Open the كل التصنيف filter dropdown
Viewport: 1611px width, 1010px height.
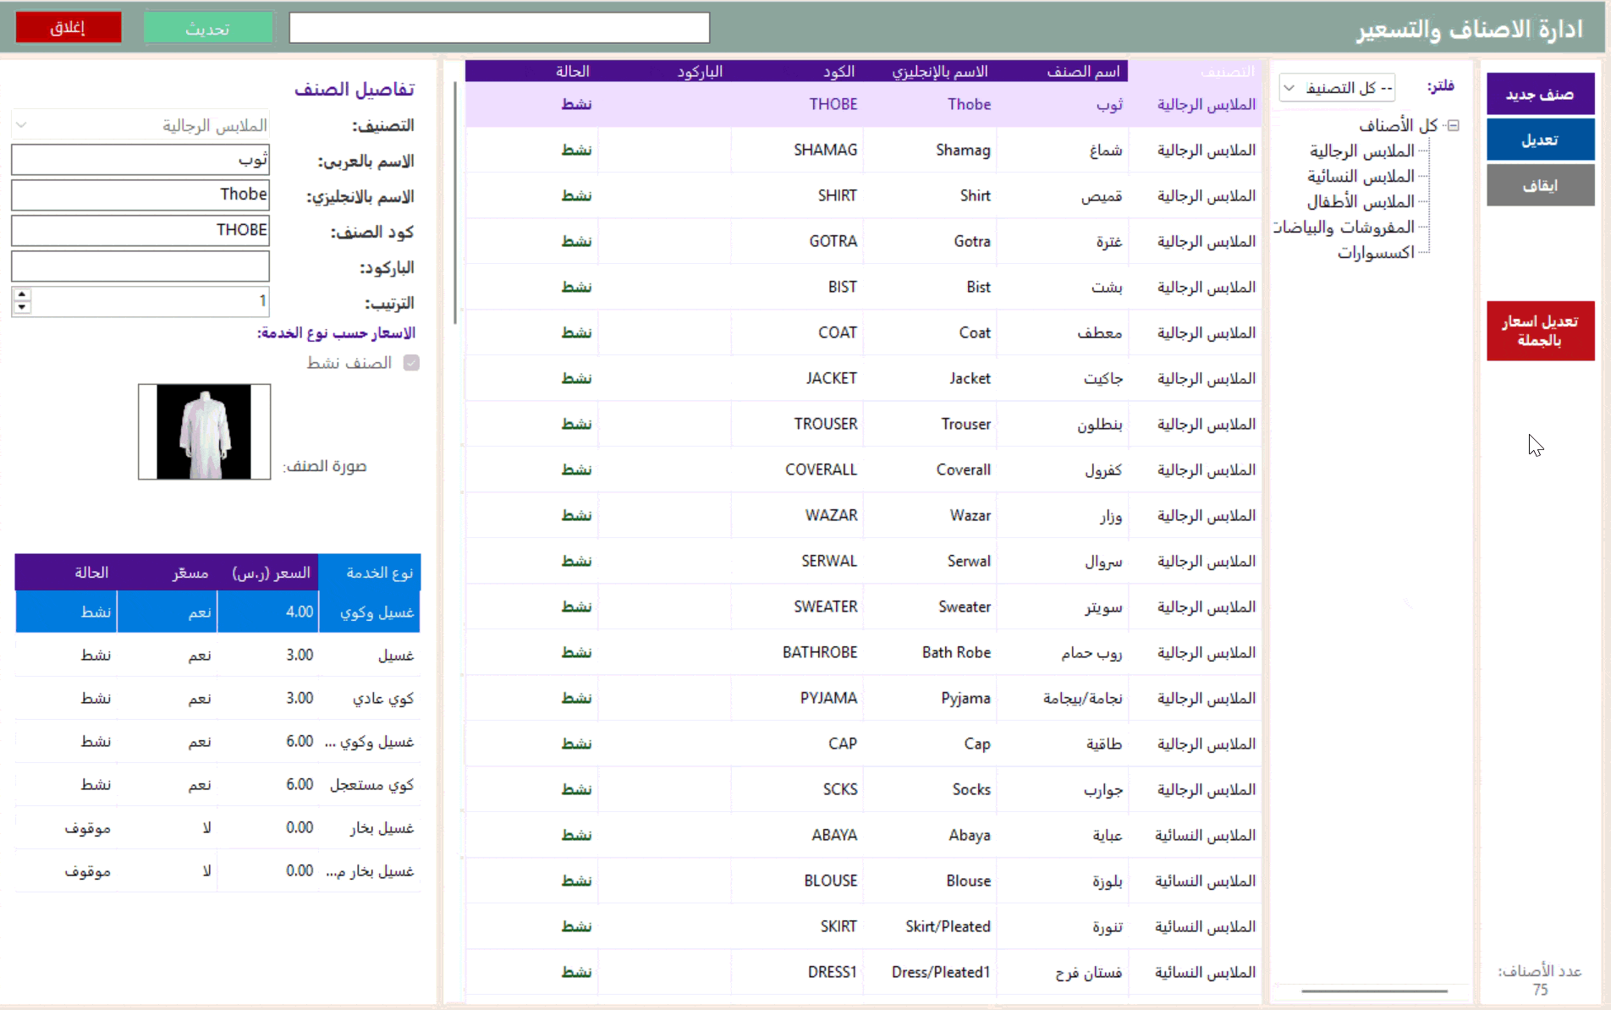[1337, 88]
